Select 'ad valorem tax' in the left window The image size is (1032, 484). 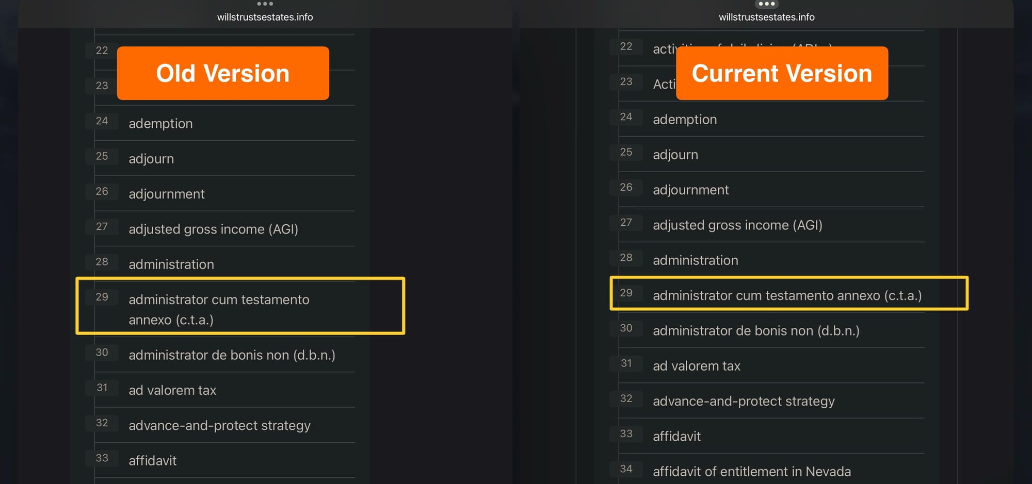(x=172, y=390)
